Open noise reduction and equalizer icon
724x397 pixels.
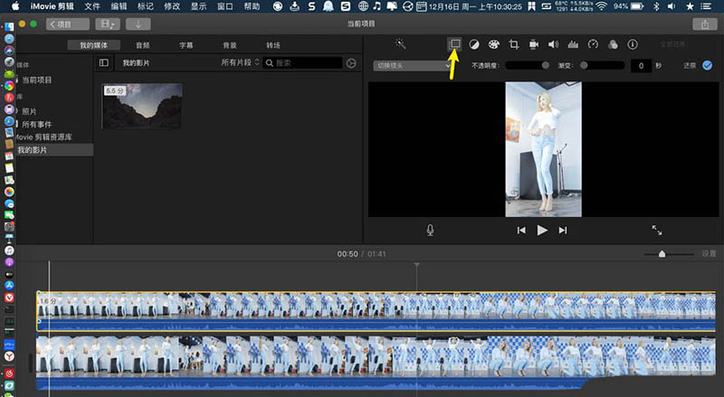pyautogui.click(x=573, y=44)
